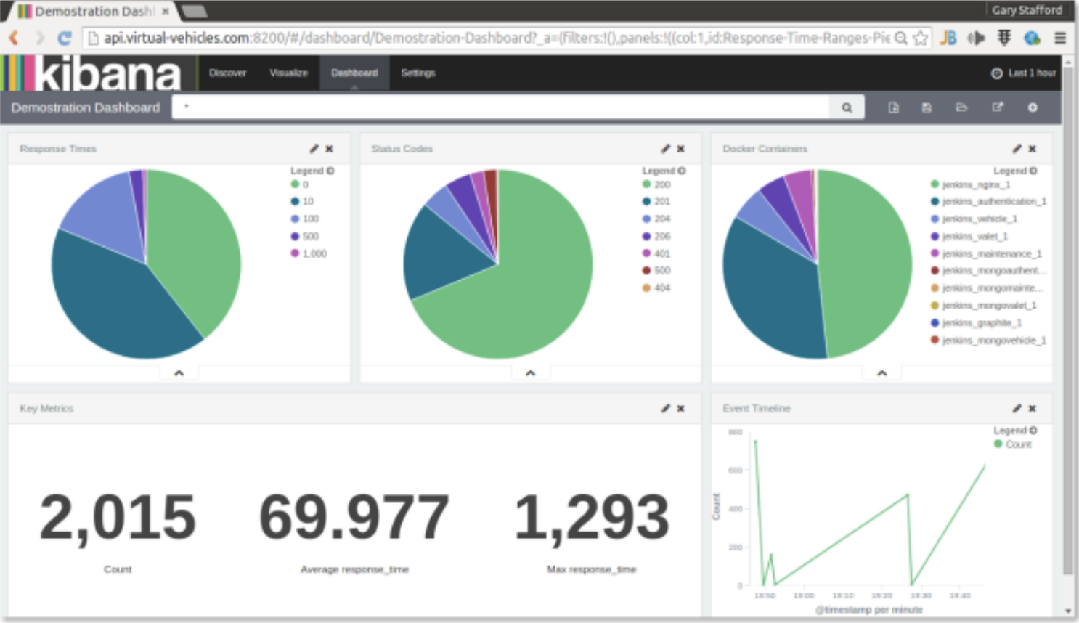The width and height of the screenshot is (1079, 623).
Task: Select status code 404 legend entry
Action: click(656, 288)
